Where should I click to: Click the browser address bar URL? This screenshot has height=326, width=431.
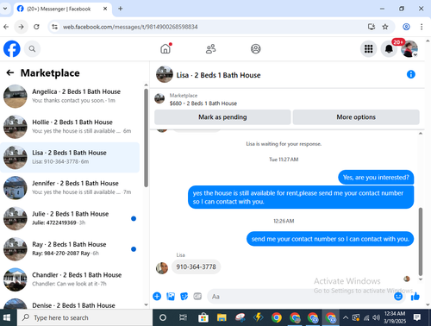point(130,27)
